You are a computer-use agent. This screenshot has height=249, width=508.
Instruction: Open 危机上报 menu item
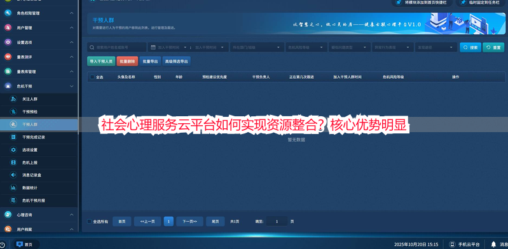coord(39,162)
